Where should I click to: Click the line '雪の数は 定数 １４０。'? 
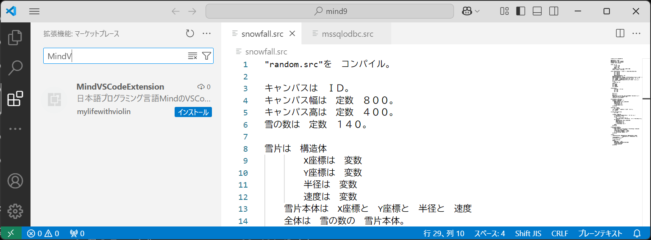click(x=315, y=125)
